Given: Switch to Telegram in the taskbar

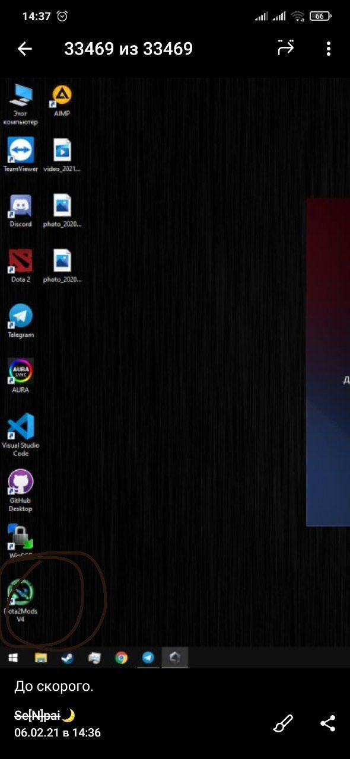Looking at the screenshot, I should [148, 658].
